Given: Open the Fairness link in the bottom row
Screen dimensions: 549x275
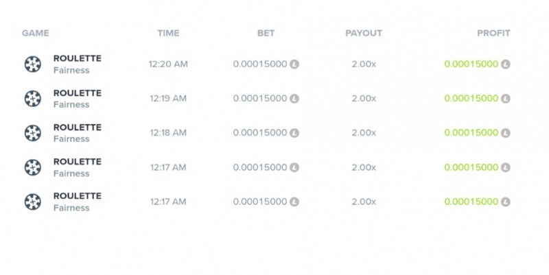Looking at the screenshot, I should [71, 208].
